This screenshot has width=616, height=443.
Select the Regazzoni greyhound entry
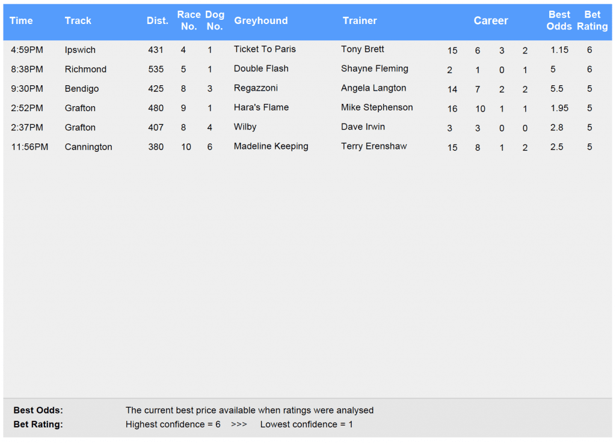(256, 88)
